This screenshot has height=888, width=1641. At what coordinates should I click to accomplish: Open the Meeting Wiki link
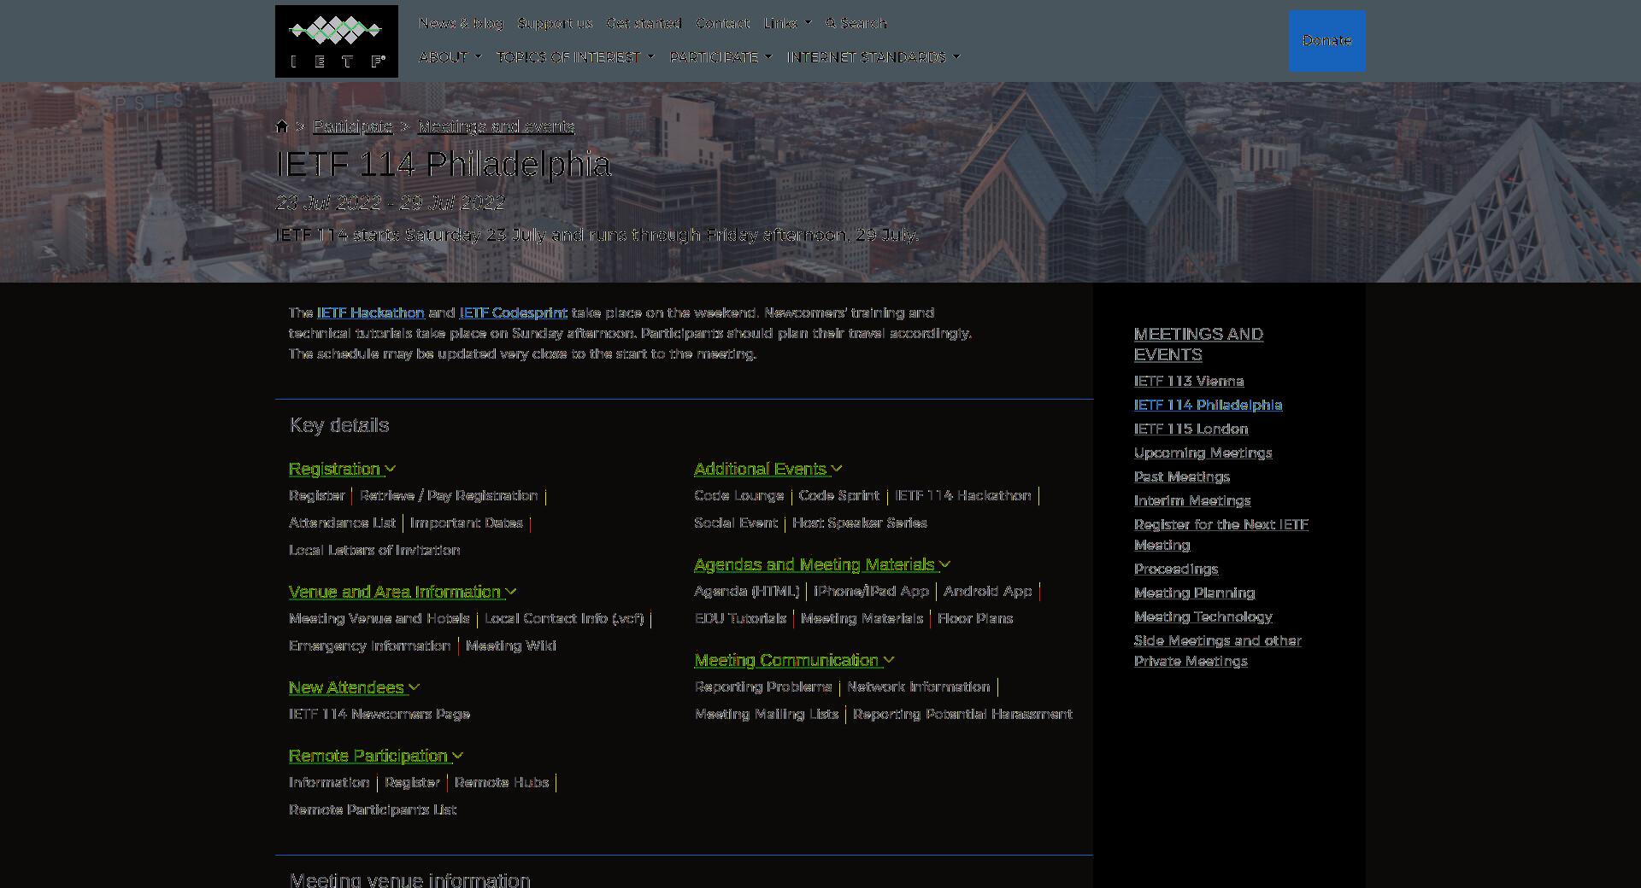pos(510,646)
